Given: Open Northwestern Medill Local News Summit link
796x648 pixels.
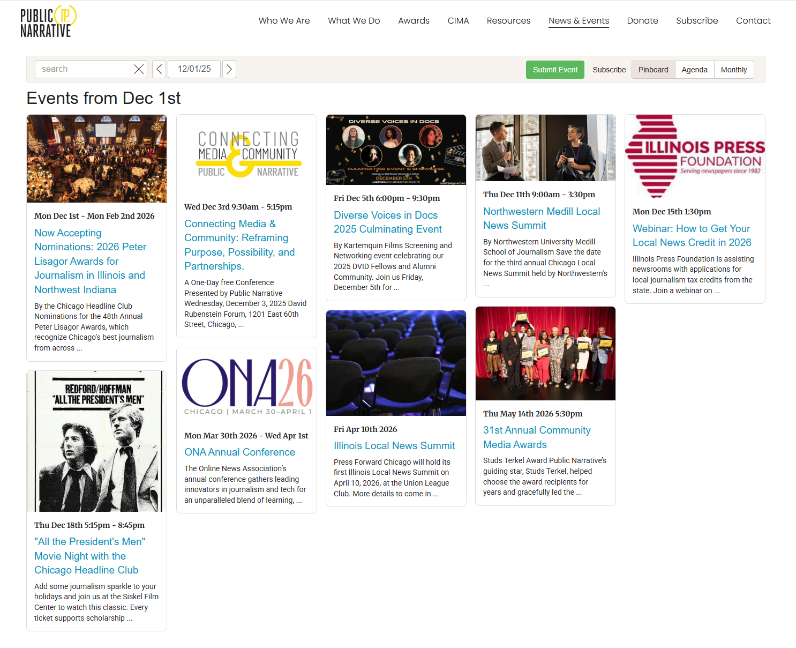Looking at the screenshot, I should [542, 218].
